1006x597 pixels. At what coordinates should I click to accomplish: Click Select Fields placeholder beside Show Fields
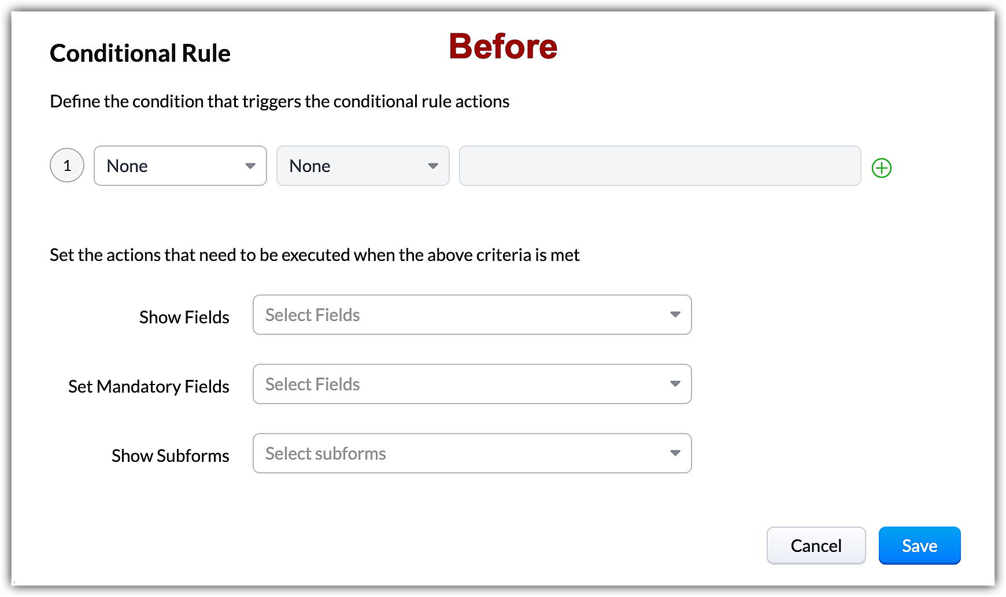(313, 315)
